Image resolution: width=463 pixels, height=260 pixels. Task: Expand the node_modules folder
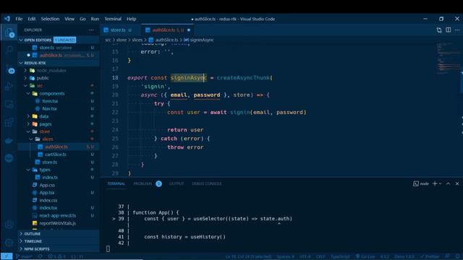[25, 71]
